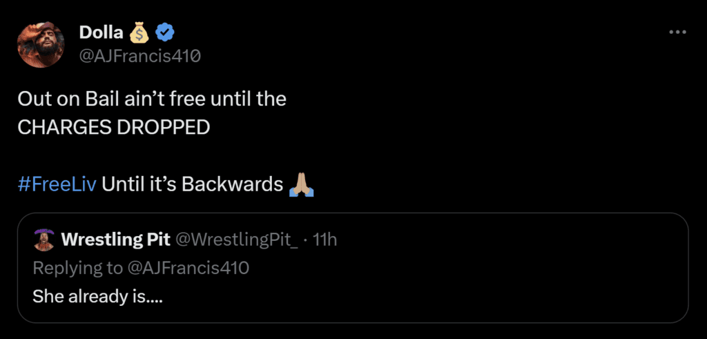The width and height of the screenshot is (707, 339).
Task: Open the three-dot more options menu
Action: 679,32
